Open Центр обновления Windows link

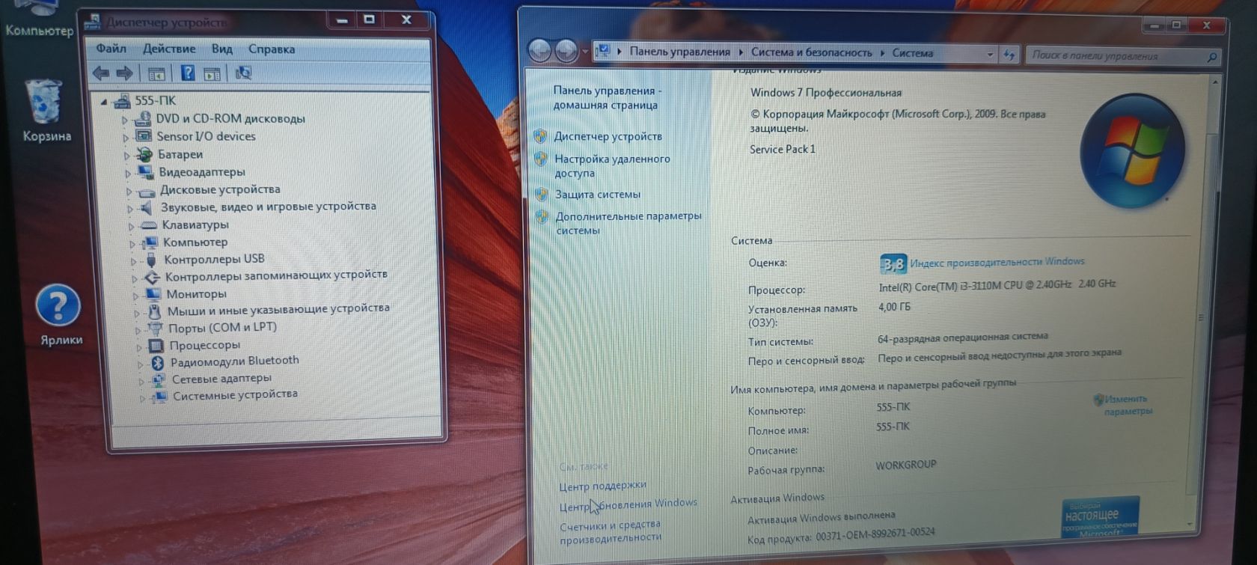[x=628, y=505]
